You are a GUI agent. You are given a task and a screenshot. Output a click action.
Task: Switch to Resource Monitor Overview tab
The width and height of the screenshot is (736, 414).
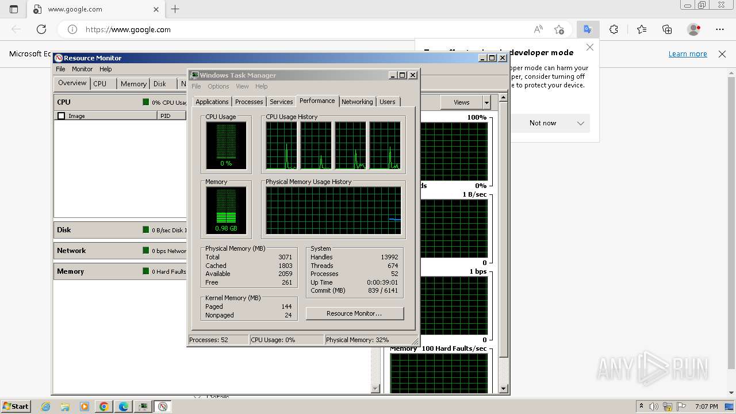click(72, 83)
